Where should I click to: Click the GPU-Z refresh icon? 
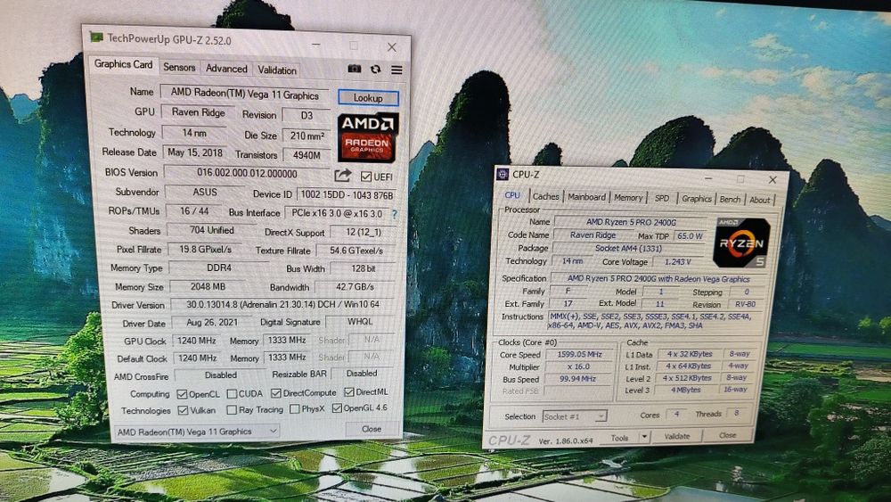(x=376, y=70)
